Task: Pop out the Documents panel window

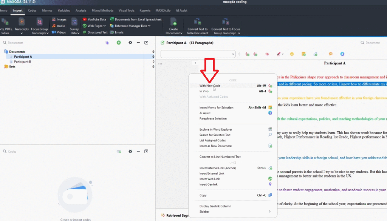Action: [146, 43]
